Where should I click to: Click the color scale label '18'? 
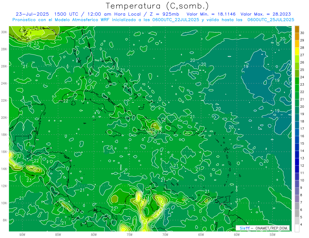coord(302,121)
